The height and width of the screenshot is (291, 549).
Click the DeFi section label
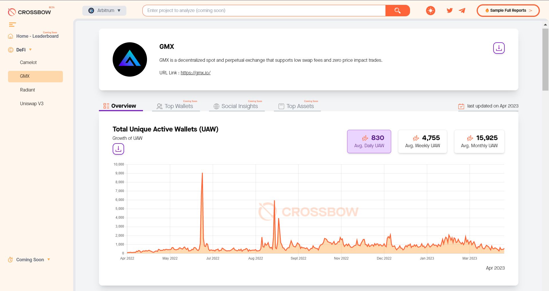21,50
